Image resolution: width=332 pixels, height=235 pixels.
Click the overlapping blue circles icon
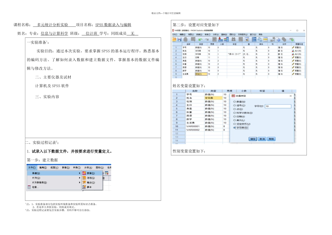(x=278, y=40)
